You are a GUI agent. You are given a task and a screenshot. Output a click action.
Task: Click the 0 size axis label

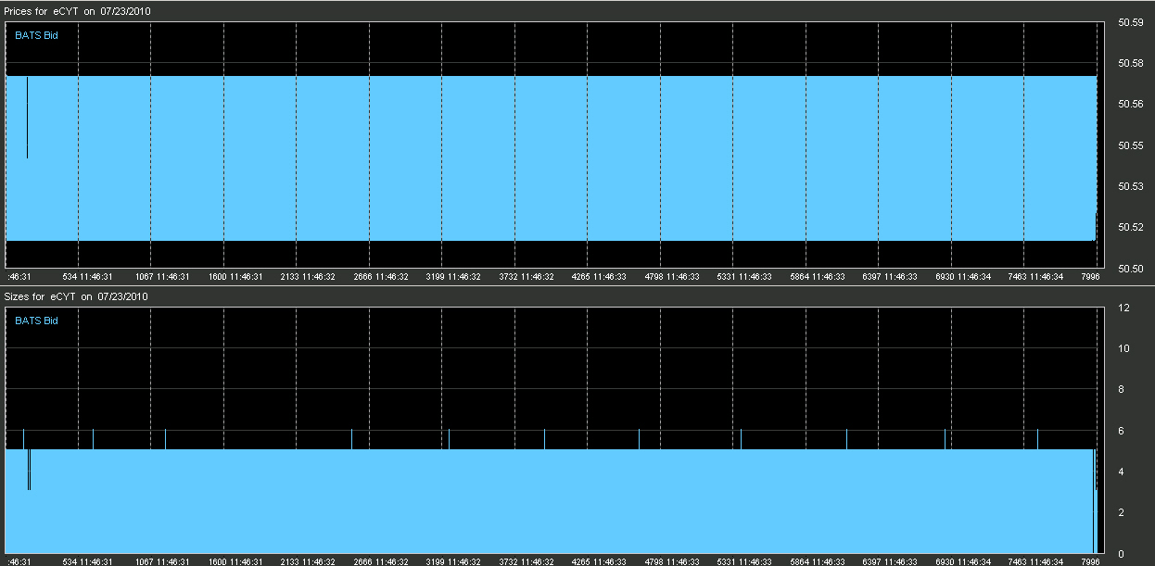tap(1122, 553)
